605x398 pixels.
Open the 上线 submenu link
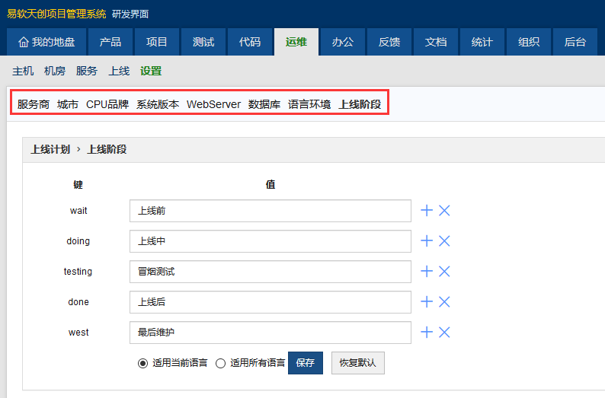[119, 71]
